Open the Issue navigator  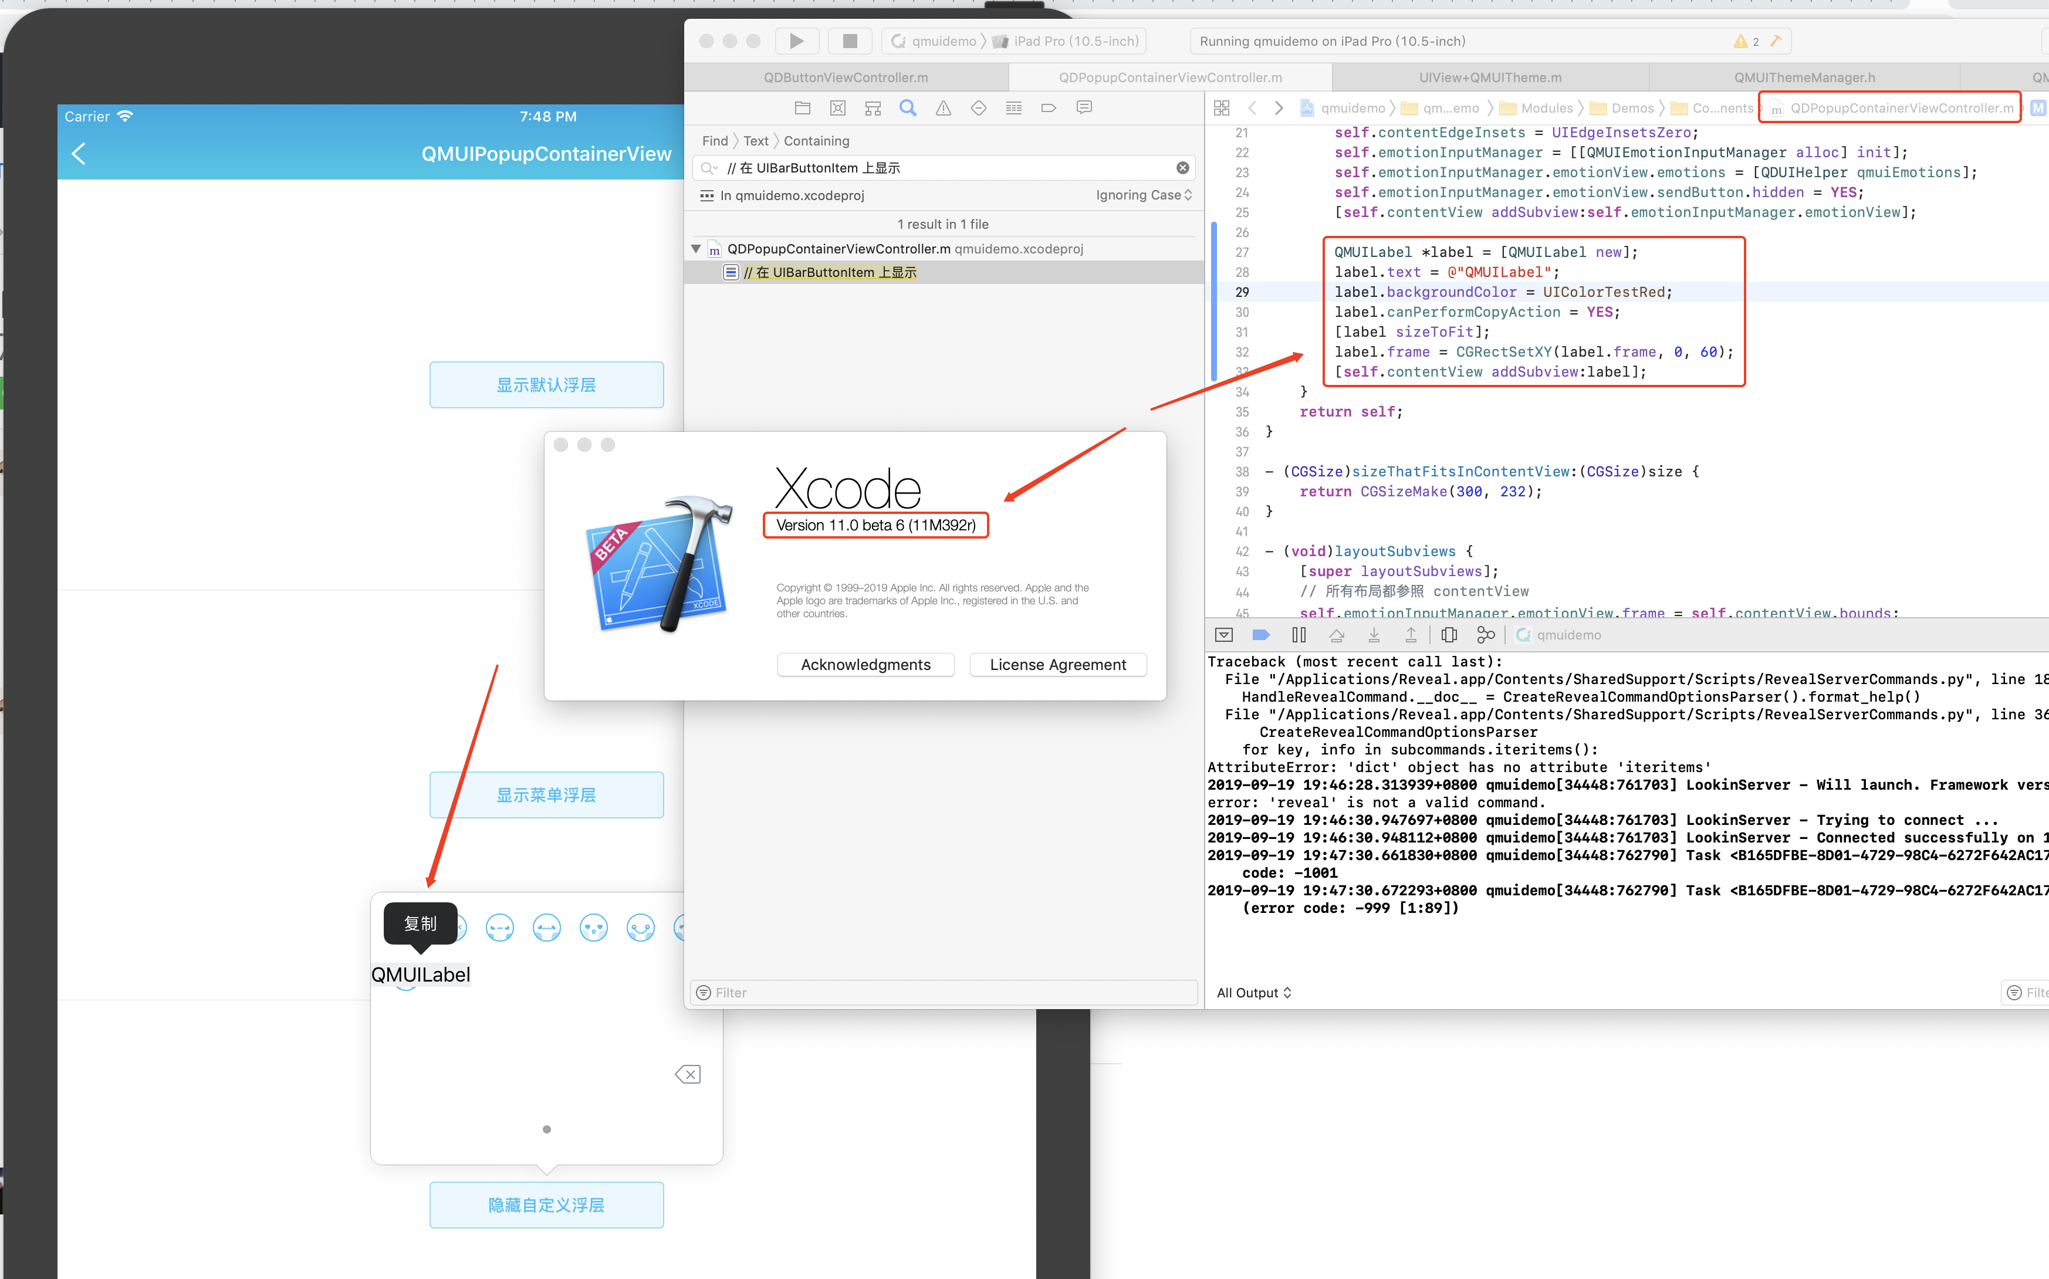pos(942,107)
